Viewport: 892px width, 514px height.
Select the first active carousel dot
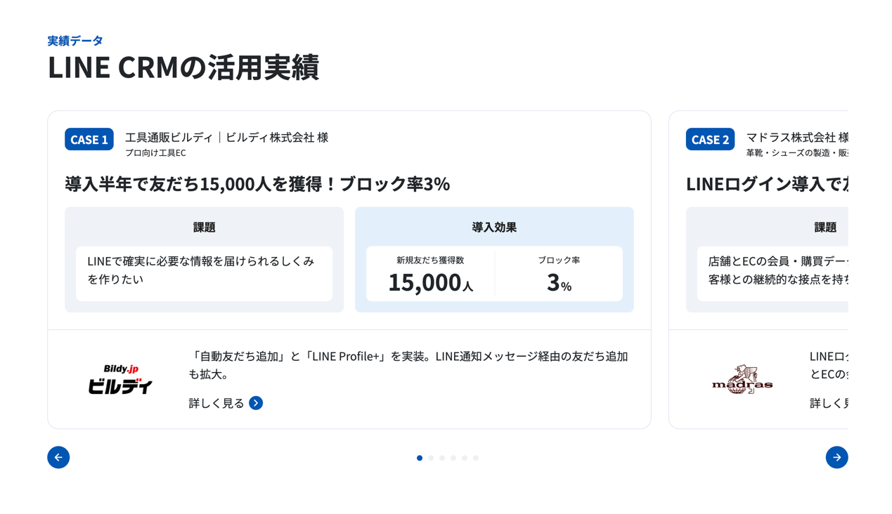click(x=420, y=458)
